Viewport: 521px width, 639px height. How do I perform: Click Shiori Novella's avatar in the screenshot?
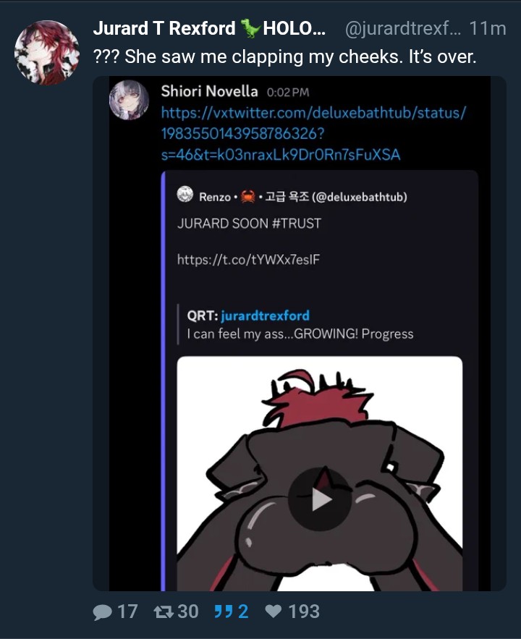pos(129,100)
